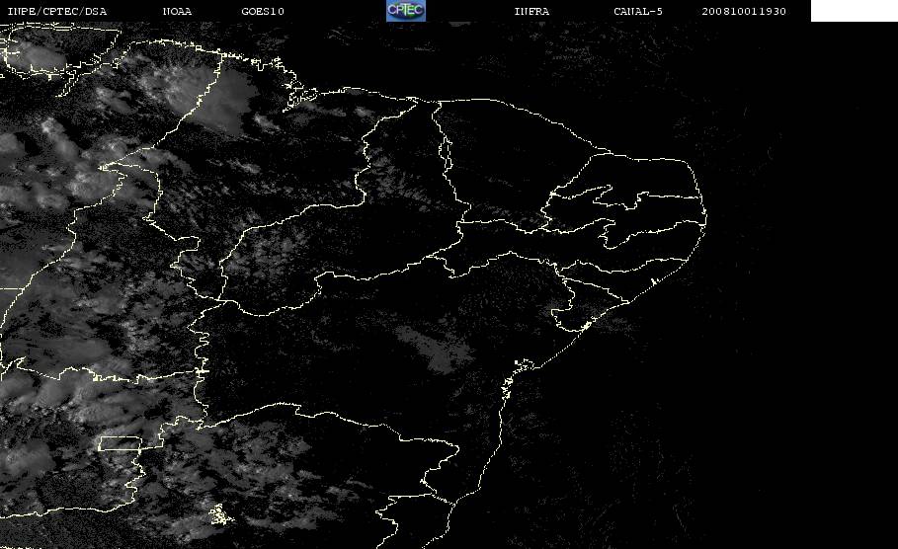Click the NOAA label in the header
Screen dimensions: 898x549
pos(177,11)
